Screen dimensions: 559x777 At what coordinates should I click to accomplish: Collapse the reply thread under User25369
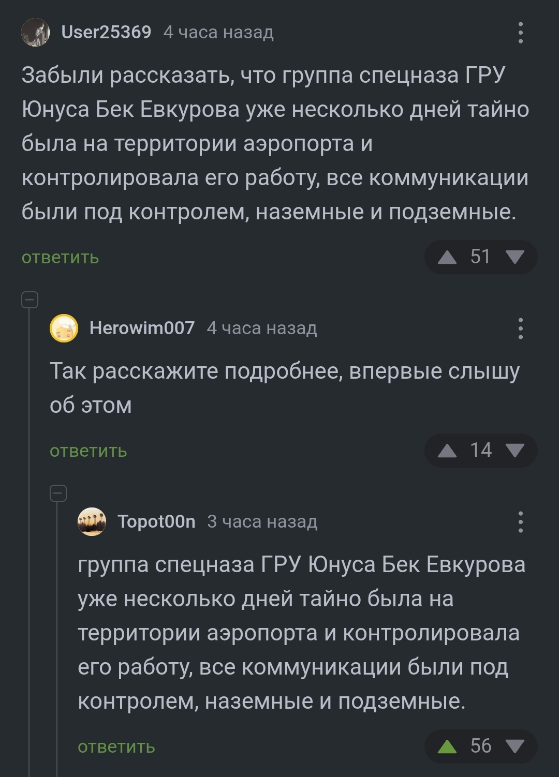30,300
